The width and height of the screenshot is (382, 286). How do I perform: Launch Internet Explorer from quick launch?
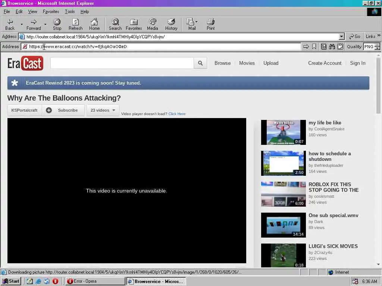tap(38, 281)
